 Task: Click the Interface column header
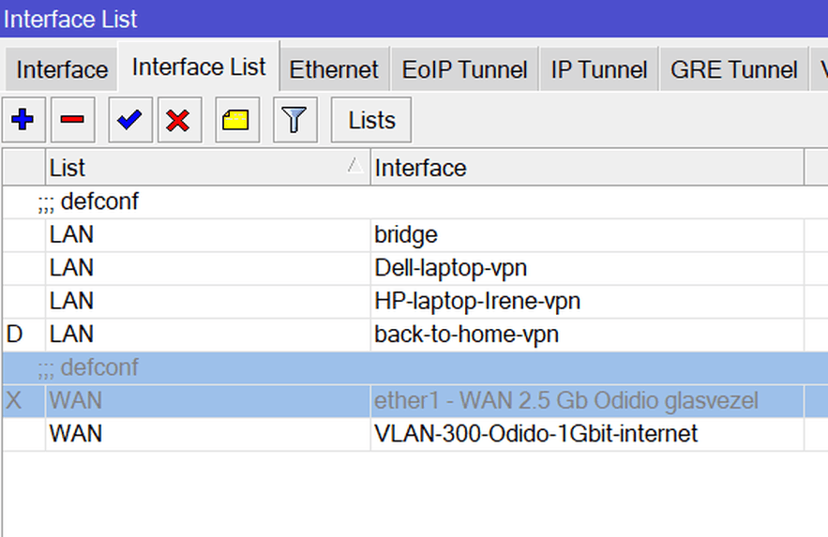point(586,168)
